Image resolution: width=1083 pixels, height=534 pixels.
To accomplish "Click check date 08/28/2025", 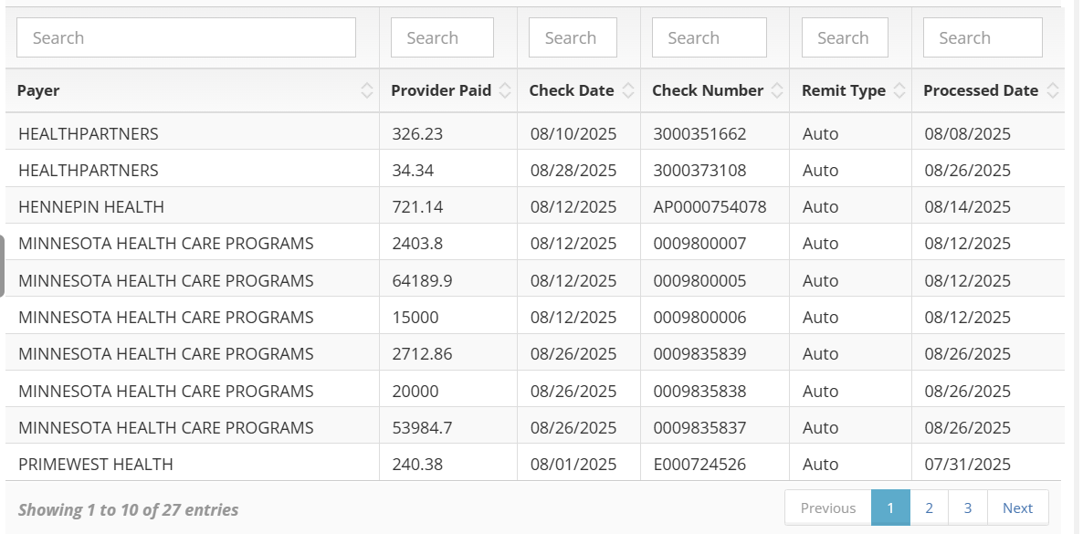I will point(573,170).
